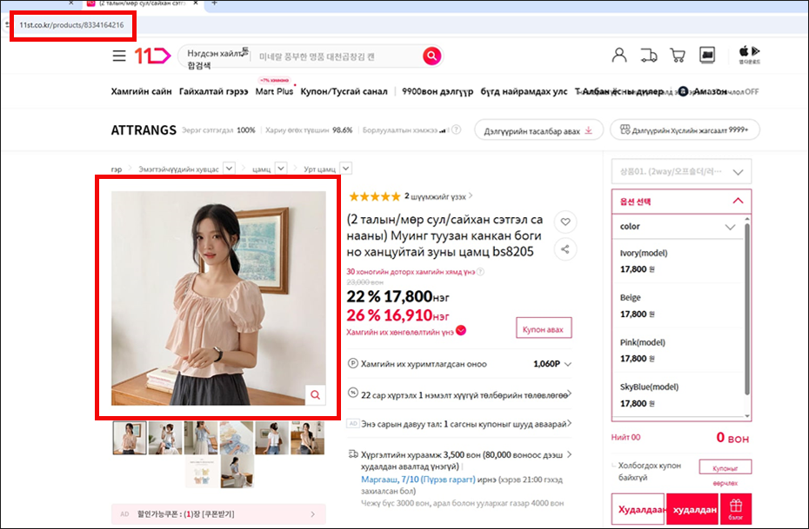
Task: Go to Купон/Тусгай санал menu item
Action: (344, 91)
